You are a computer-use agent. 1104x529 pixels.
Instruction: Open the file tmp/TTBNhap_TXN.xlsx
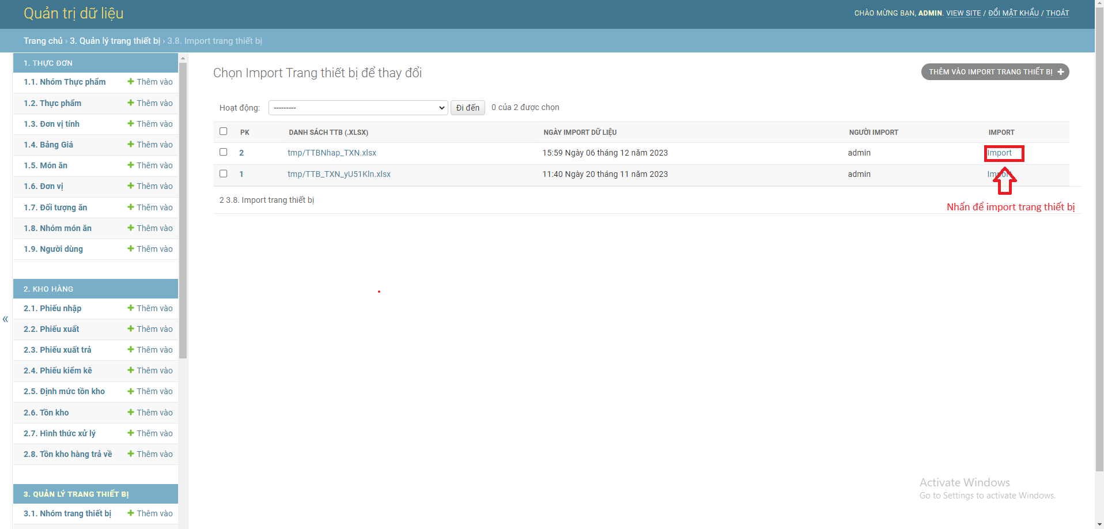coord(332,153)
